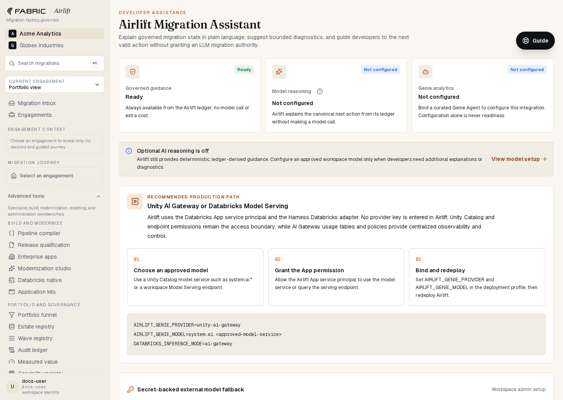Click Not configured badge on Model reasoning card
Screen dimensions: 563x400
380,70
